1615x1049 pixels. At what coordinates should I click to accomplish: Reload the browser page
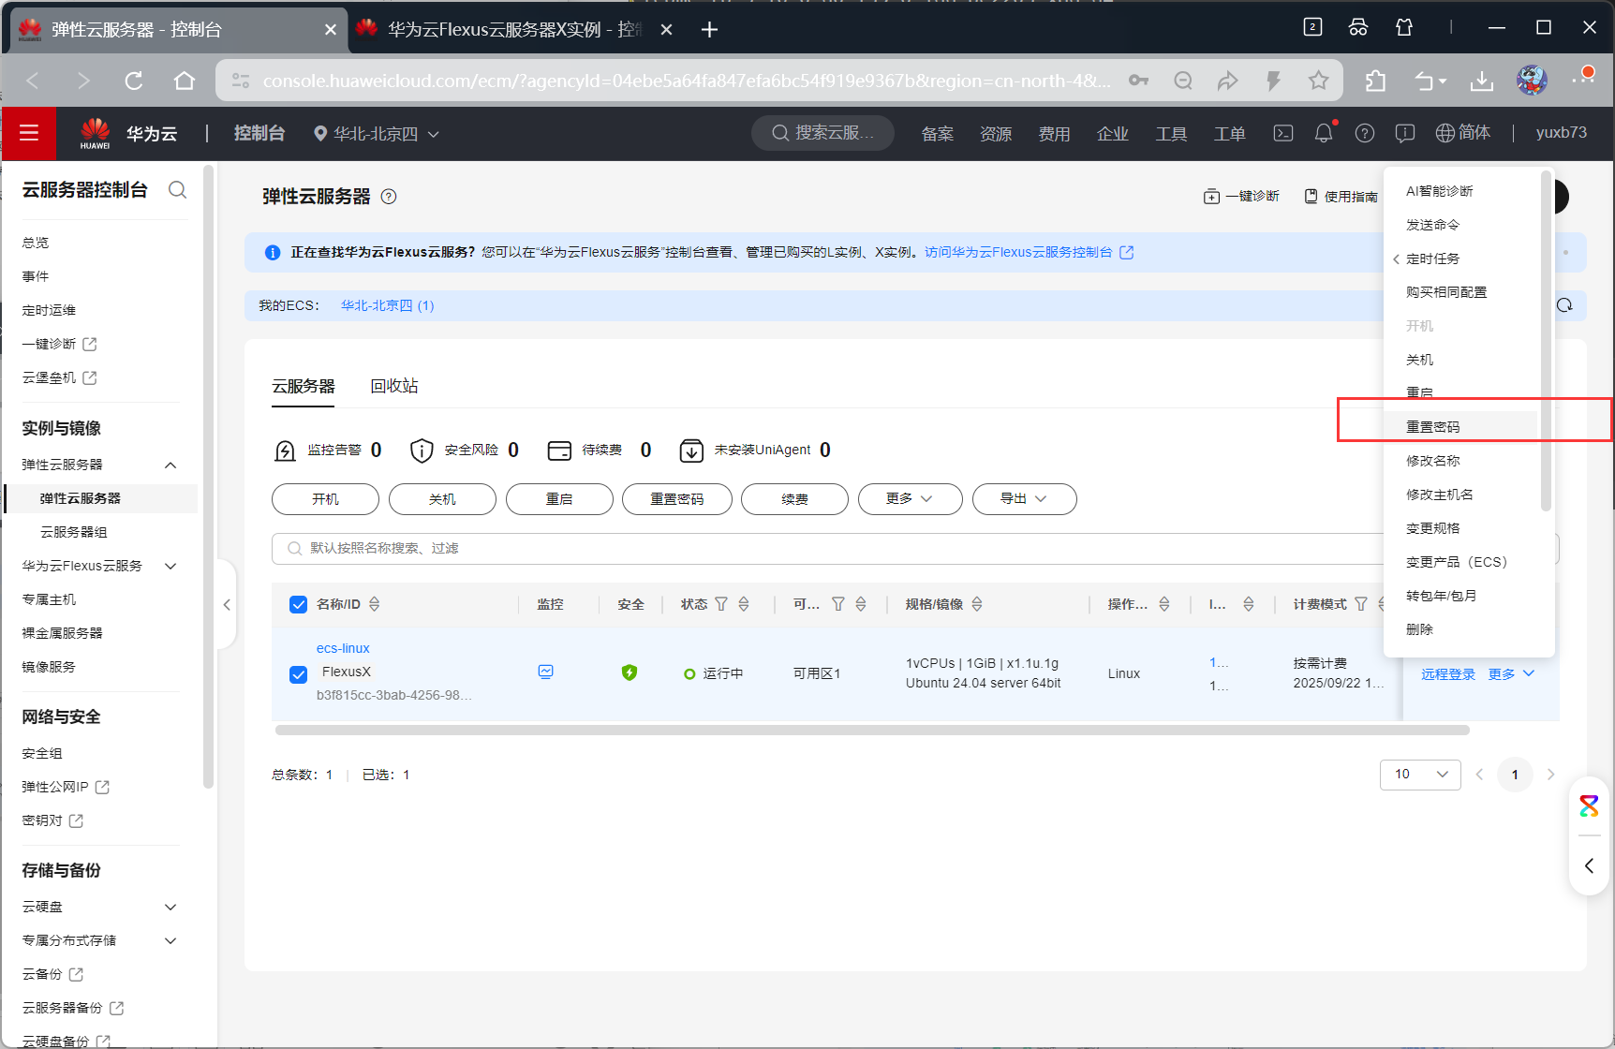pyautogui.click(x=134, y=81)
